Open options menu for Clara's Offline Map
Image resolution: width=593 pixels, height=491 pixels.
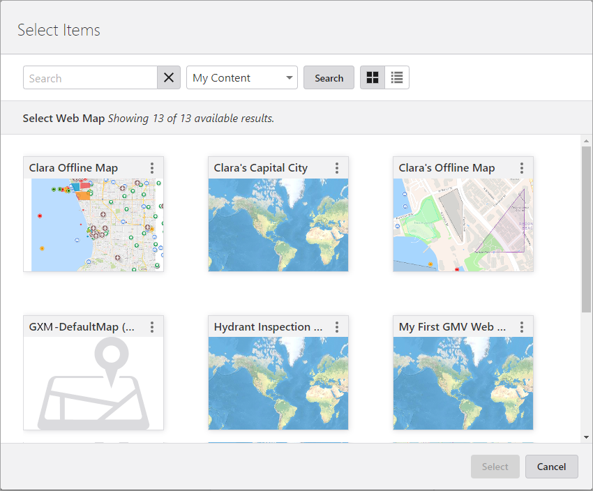coord(522,168)
